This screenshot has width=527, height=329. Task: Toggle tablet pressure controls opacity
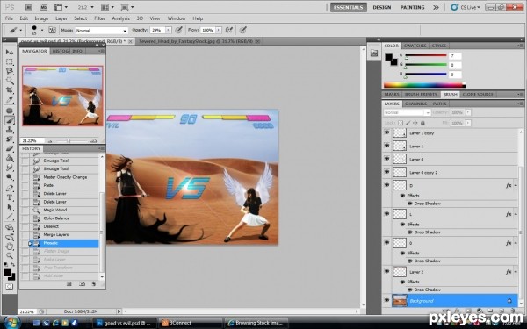point(179,30)
